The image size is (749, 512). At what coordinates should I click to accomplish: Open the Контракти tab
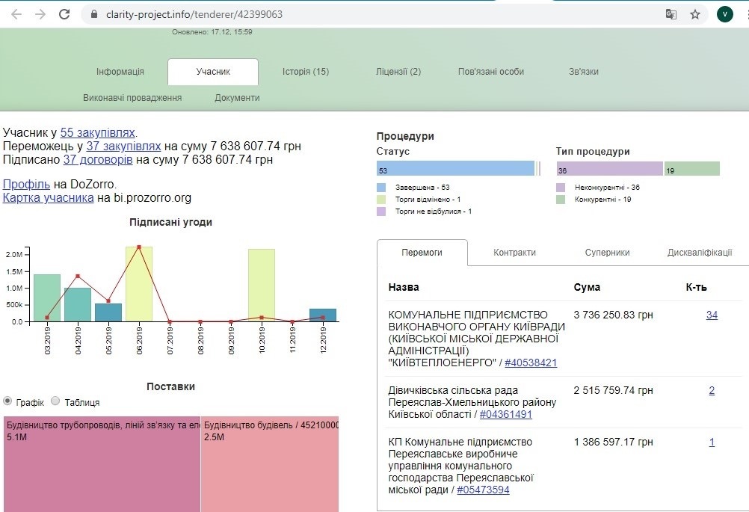(x=514, y=253)
